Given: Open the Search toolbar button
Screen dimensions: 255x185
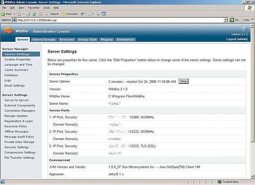Looking at the screenshot, I should tap(52, 14).
